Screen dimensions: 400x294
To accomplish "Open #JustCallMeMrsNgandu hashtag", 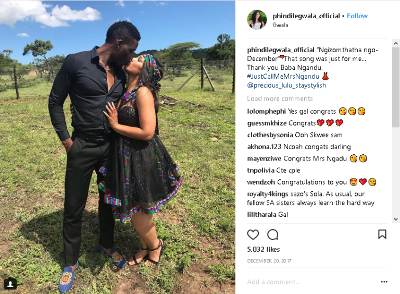I will tap(283, 76).
